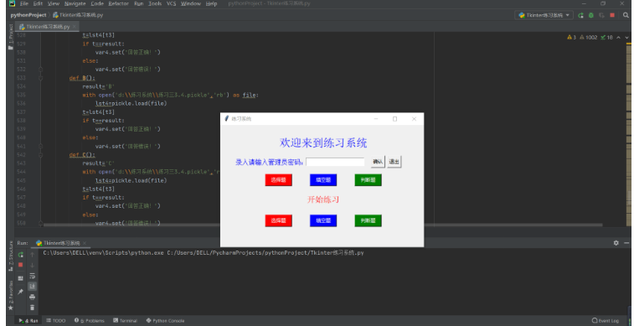Click the 退出 exit button
The height and width of the screenshot is (326, 634).
point(394,162)
